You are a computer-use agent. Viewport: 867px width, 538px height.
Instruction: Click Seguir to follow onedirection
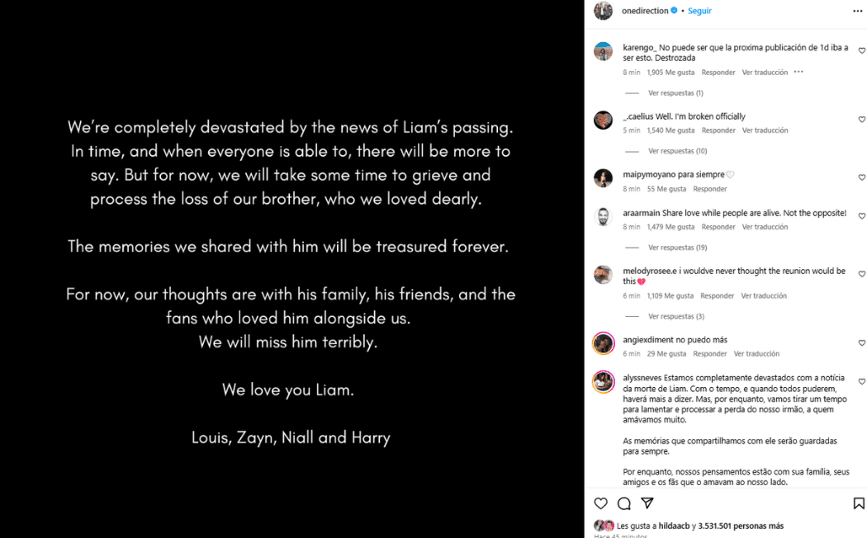click(x=699, y=11)
